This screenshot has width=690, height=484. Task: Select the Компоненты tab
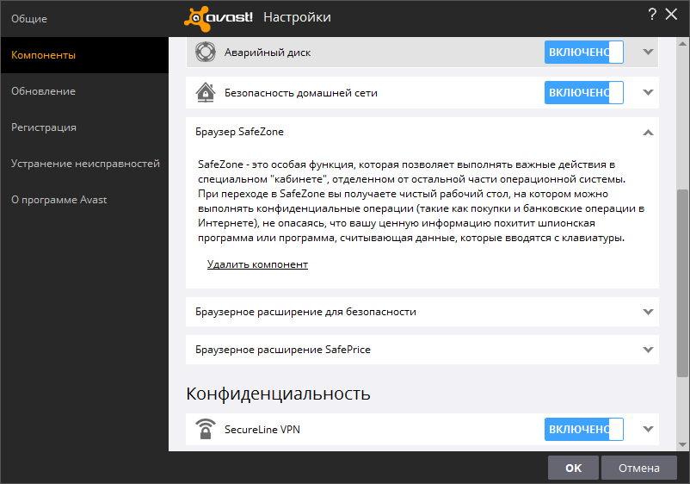tap(84, 55)
